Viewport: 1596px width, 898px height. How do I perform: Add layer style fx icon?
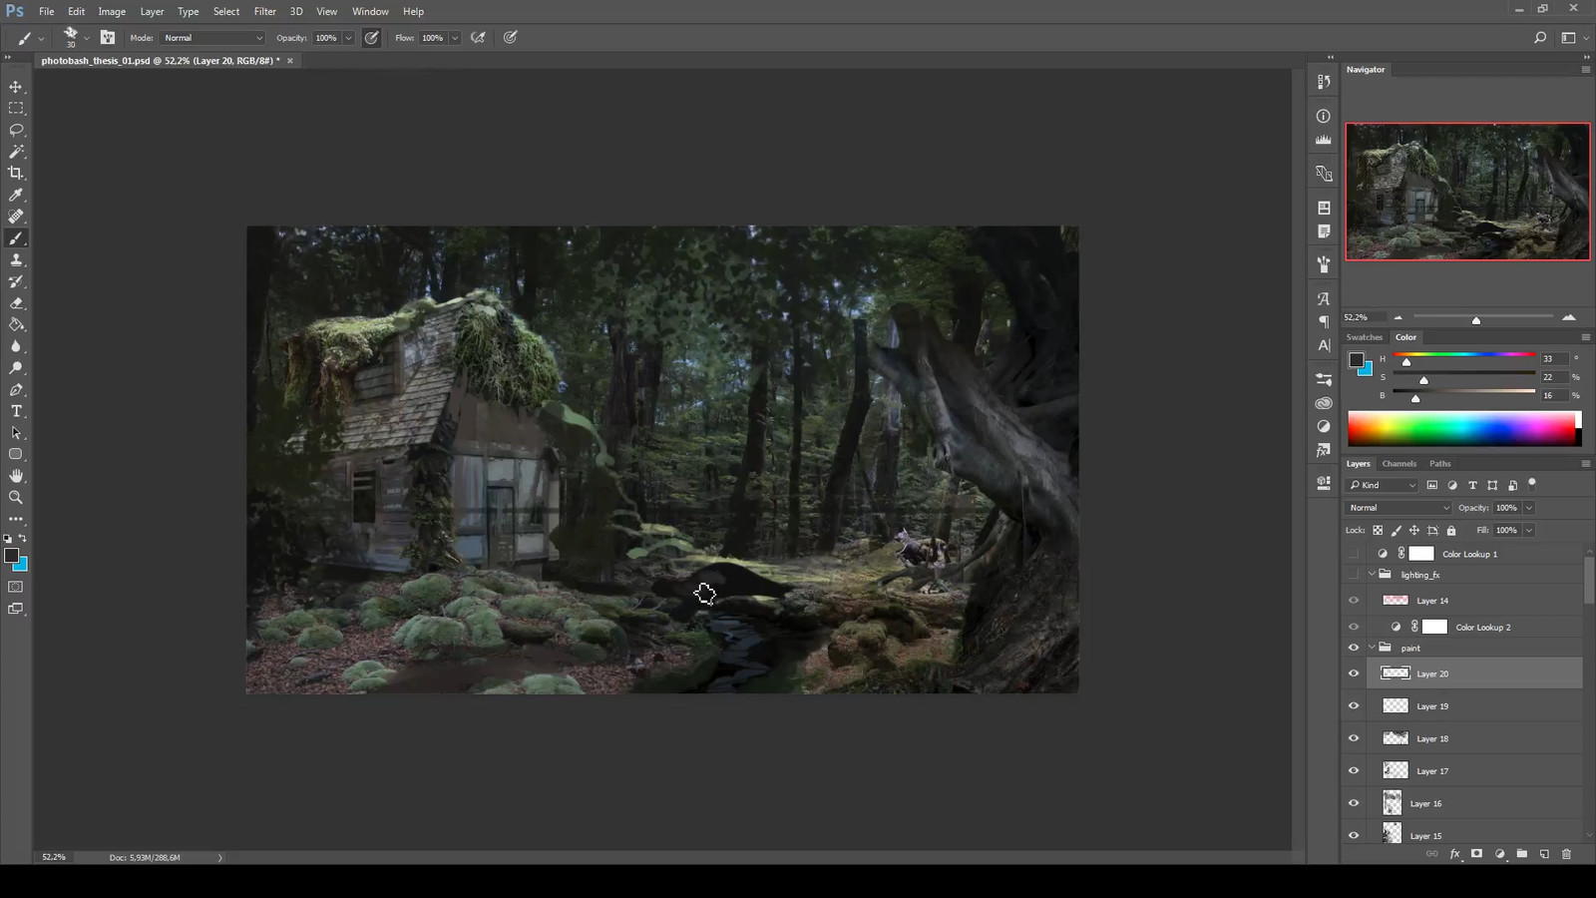pos(1454,854)
